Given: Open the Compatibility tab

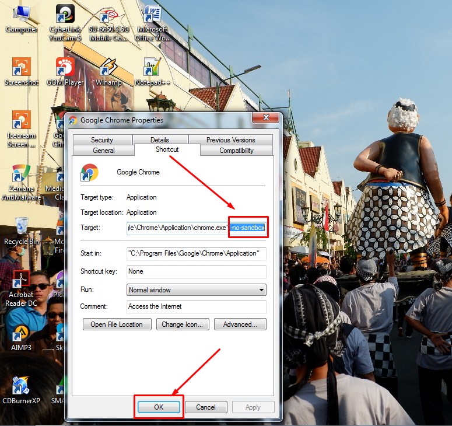Looking at the screenshot, I should click(x=236, y=151).
